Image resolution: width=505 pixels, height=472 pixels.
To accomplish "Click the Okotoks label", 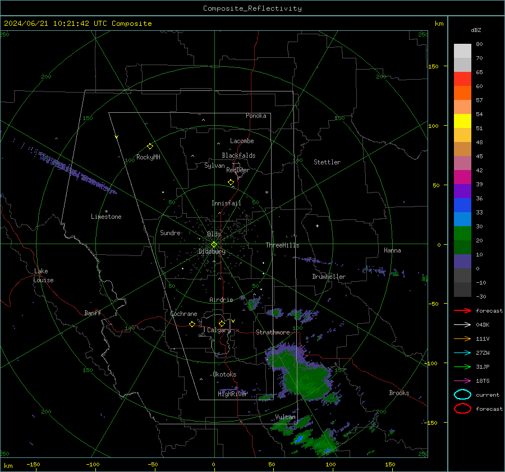I will click(224, 374).
